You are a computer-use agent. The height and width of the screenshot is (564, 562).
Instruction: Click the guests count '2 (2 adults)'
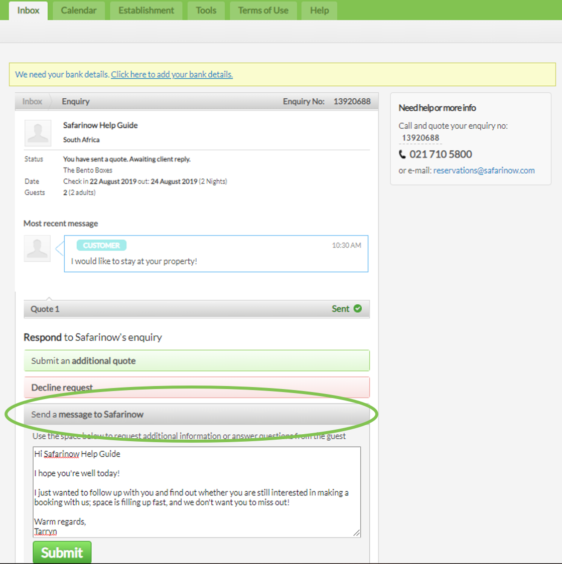(80, 193)
